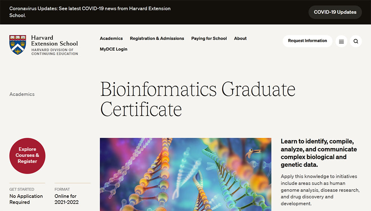
Task: Click the Harvard Extension School shield logo
Action: pyautogui.click(x=18, y=45)
